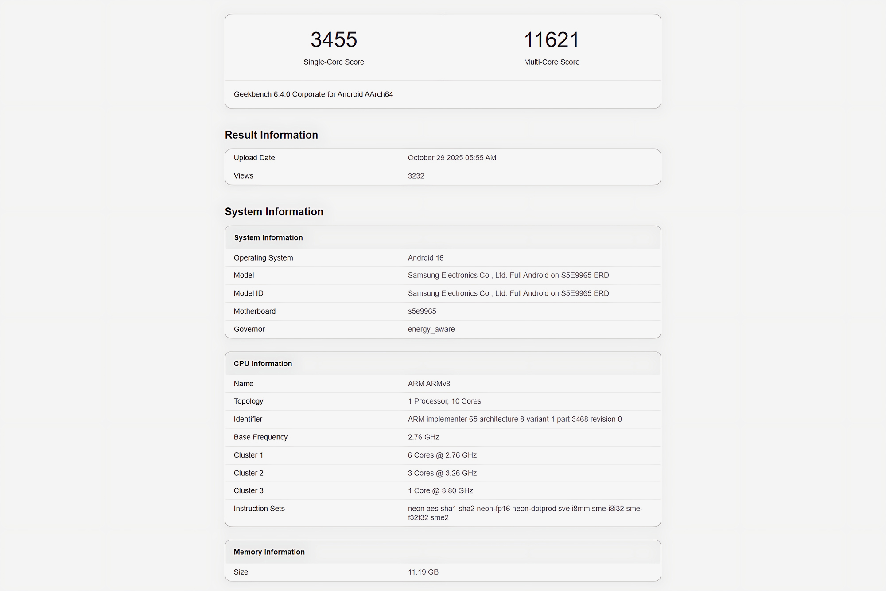Click the large System Information section heading
The image size is (886, 591).
[274, 212]
